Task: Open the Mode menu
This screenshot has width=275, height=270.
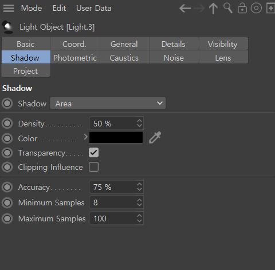Action: coord(32,8)
